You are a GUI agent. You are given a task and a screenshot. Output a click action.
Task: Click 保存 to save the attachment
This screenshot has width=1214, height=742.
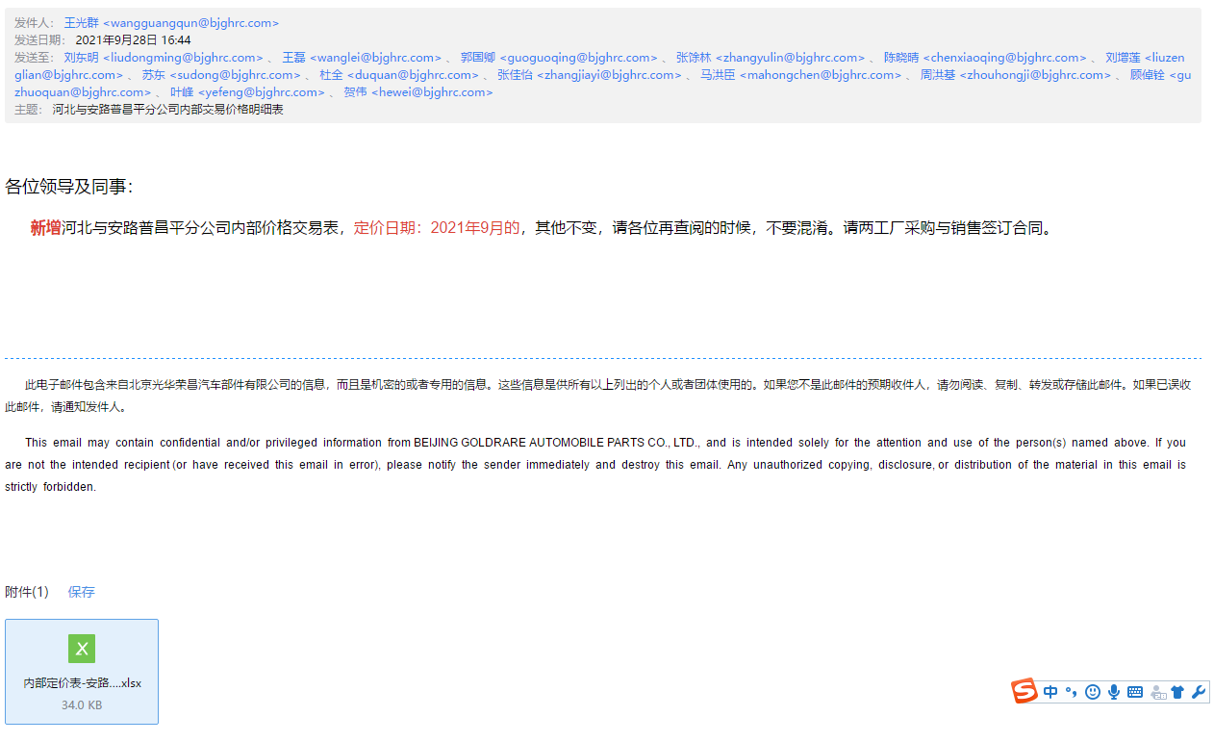pyautogui.click(x=82, y=592)
